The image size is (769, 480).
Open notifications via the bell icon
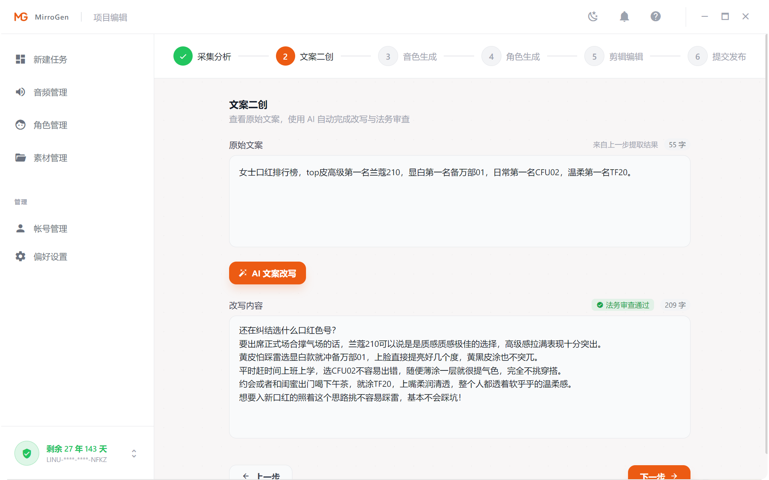pyautogui.click(x=624, y=16)
